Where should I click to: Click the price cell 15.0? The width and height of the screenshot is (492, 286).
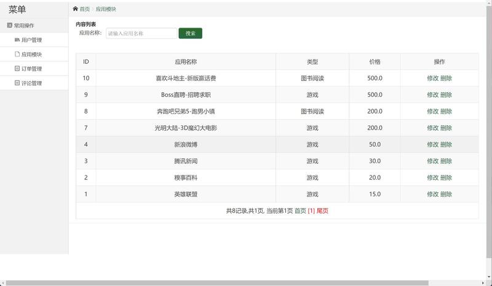pyautogui.click(x=375, y=195)
